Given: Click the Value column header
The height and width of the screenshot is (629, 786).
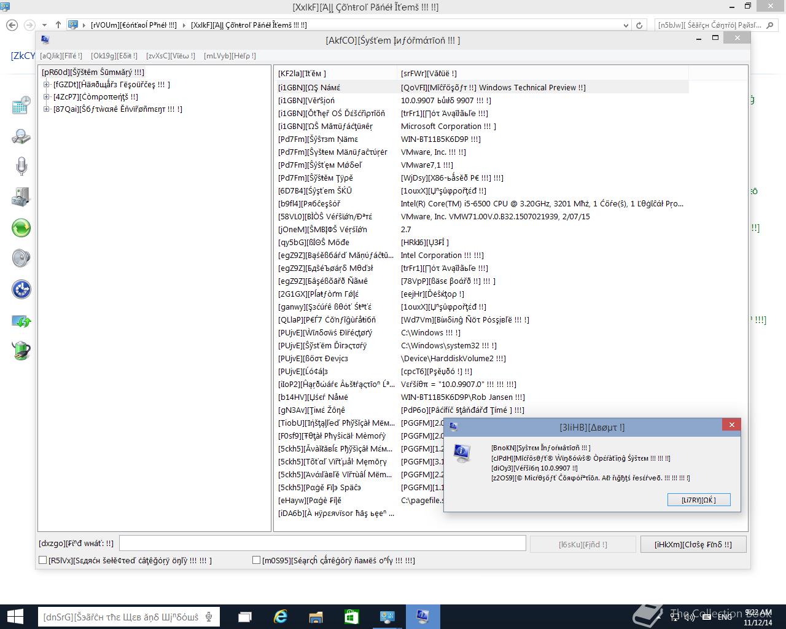Looking at the screenshot, I should point(543,74).
